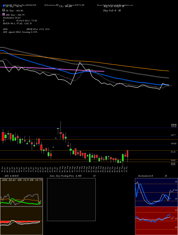Click the magenta 200 Day EMA legend swatch

[x=4, y=15]
